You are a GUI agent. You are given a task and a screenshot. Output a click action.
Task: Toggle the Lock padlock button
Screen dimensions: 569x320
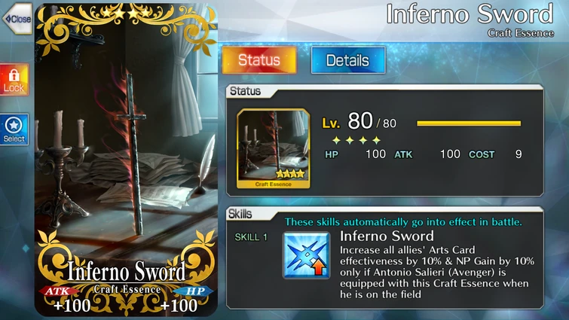pos(14,80)
